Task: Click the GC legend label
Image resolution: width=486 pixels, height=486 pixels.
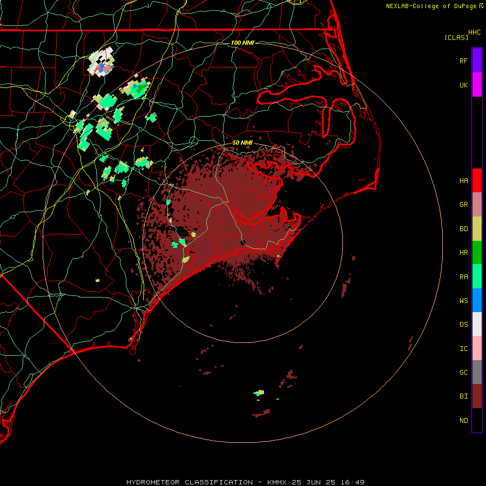Action: pyautogui.click(x=463, y=373)
